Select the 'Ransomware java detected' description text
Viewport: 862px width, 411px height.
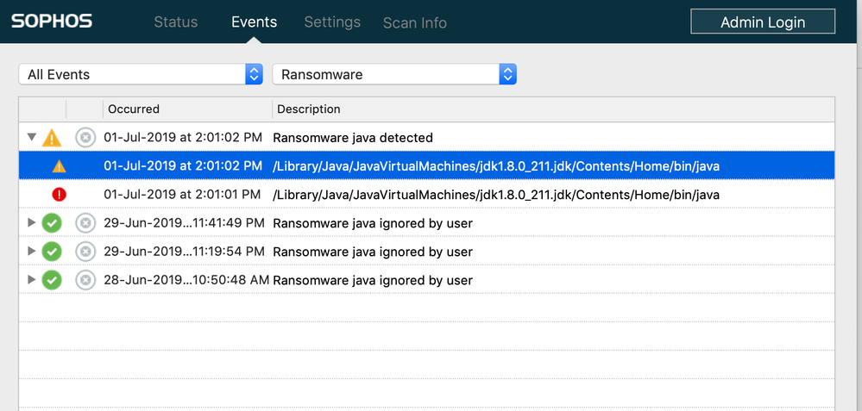(x=353, y=138)
